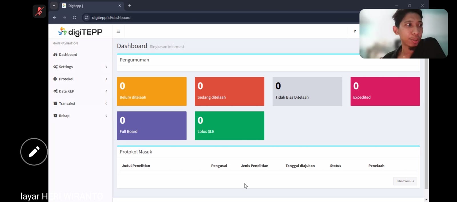
Task: Reload the page with browser refresh icon
Action: coord(75,17)
